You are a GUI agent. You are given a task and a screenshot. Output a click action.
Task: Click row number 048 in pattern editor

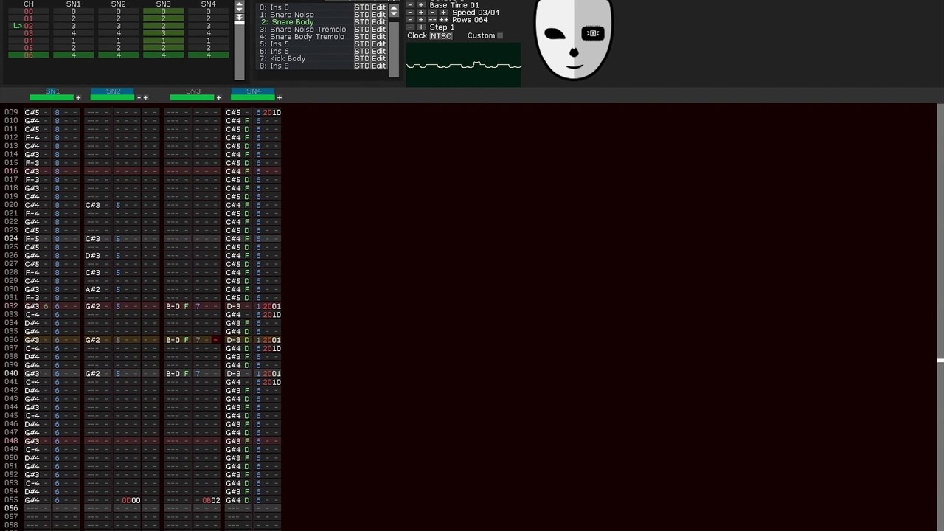11,441
